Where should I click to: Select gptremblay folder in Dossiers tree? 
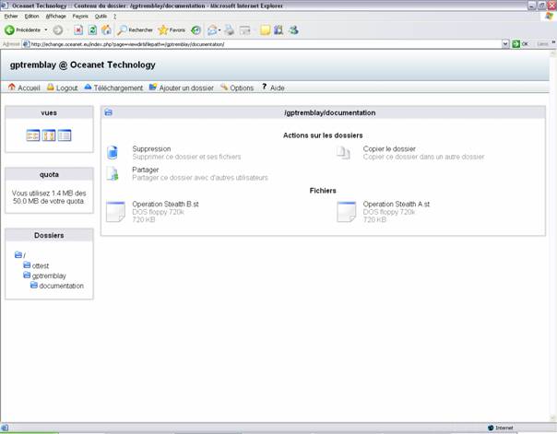(x=49, y=276)
